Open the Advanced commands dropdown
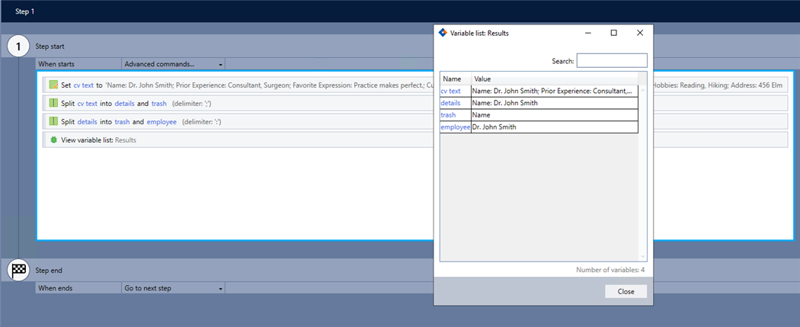The width and height of the screenshot is (800, 327). click(x=173, y=64)
